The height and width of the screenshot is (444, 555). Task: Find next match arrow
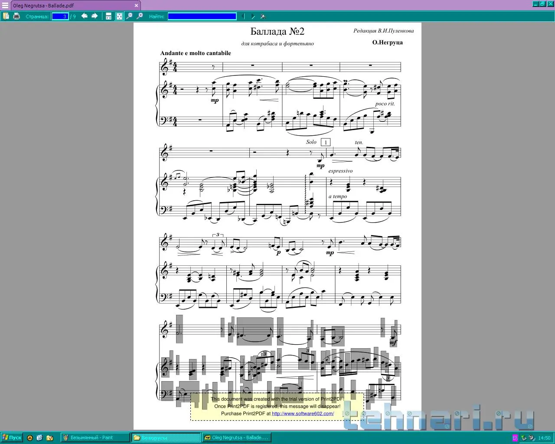[x=253, y=16]
